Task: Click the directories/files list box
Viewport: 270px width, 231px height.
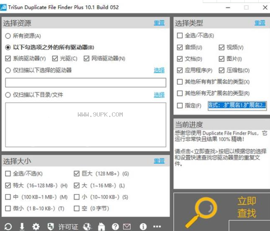Action: pos(86,125)
